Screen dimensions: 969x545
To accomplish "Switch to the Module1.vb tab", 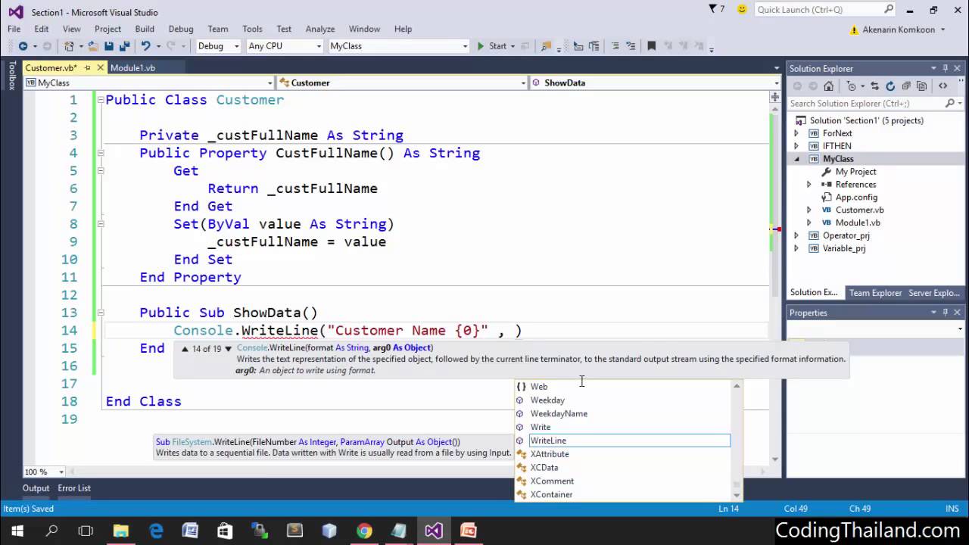I will [x=132, y=68].
